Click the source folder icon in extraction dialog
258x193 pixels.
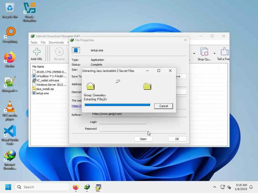click(x=90, y=86)
